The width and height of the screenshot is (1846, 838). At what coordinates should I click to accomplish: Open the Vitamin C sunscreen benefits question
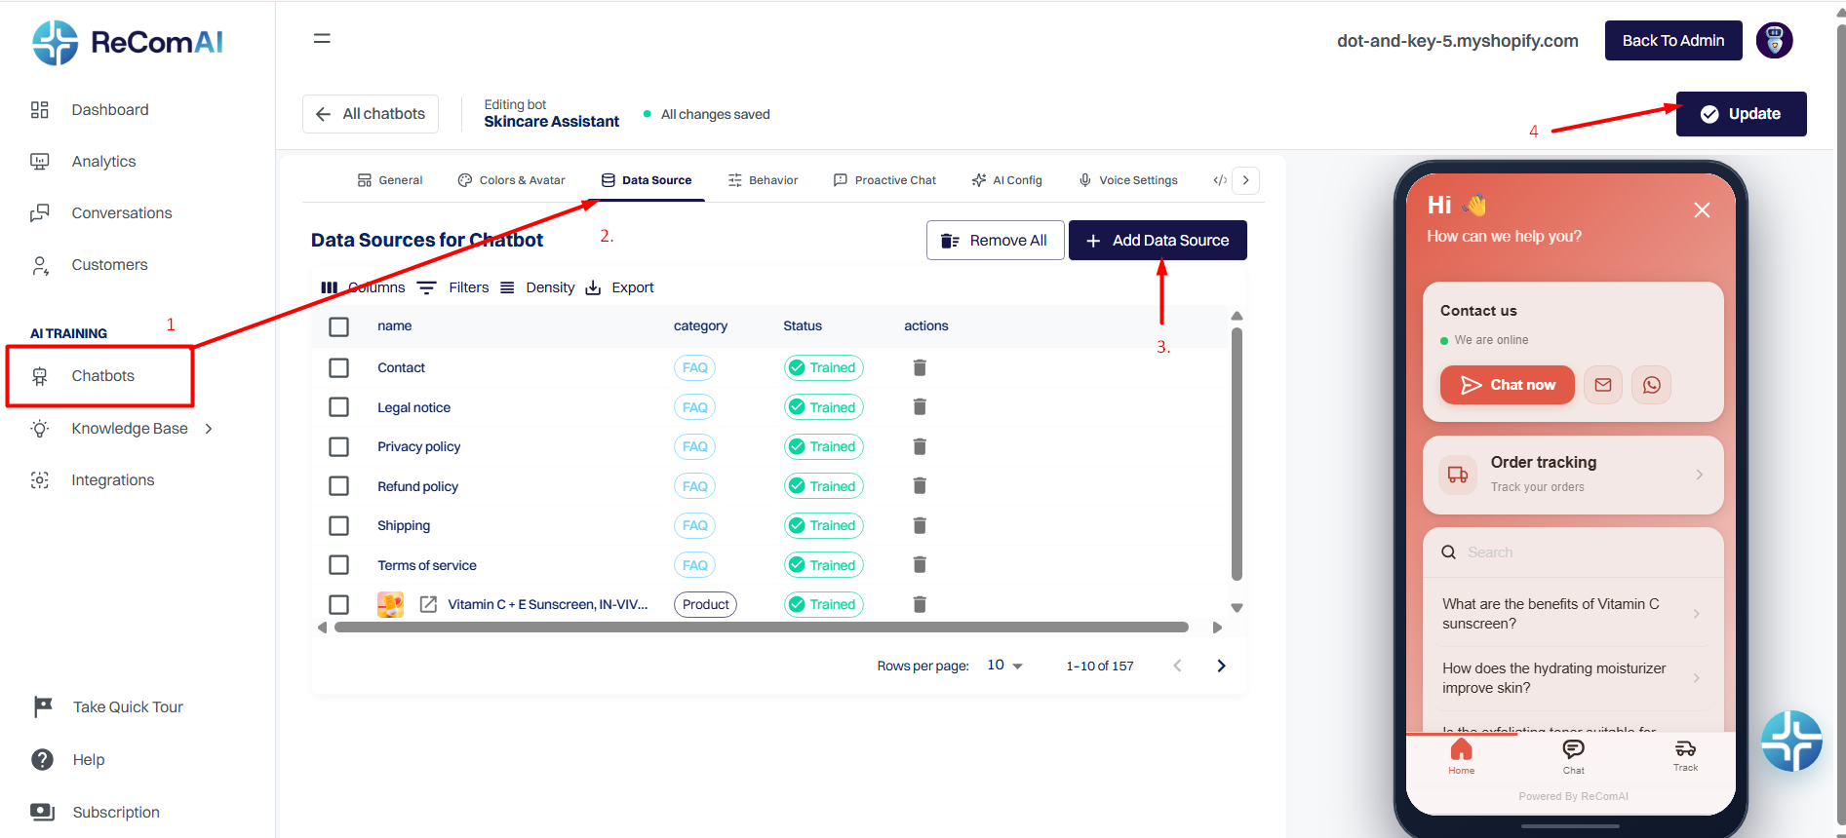pos(1572,614)
